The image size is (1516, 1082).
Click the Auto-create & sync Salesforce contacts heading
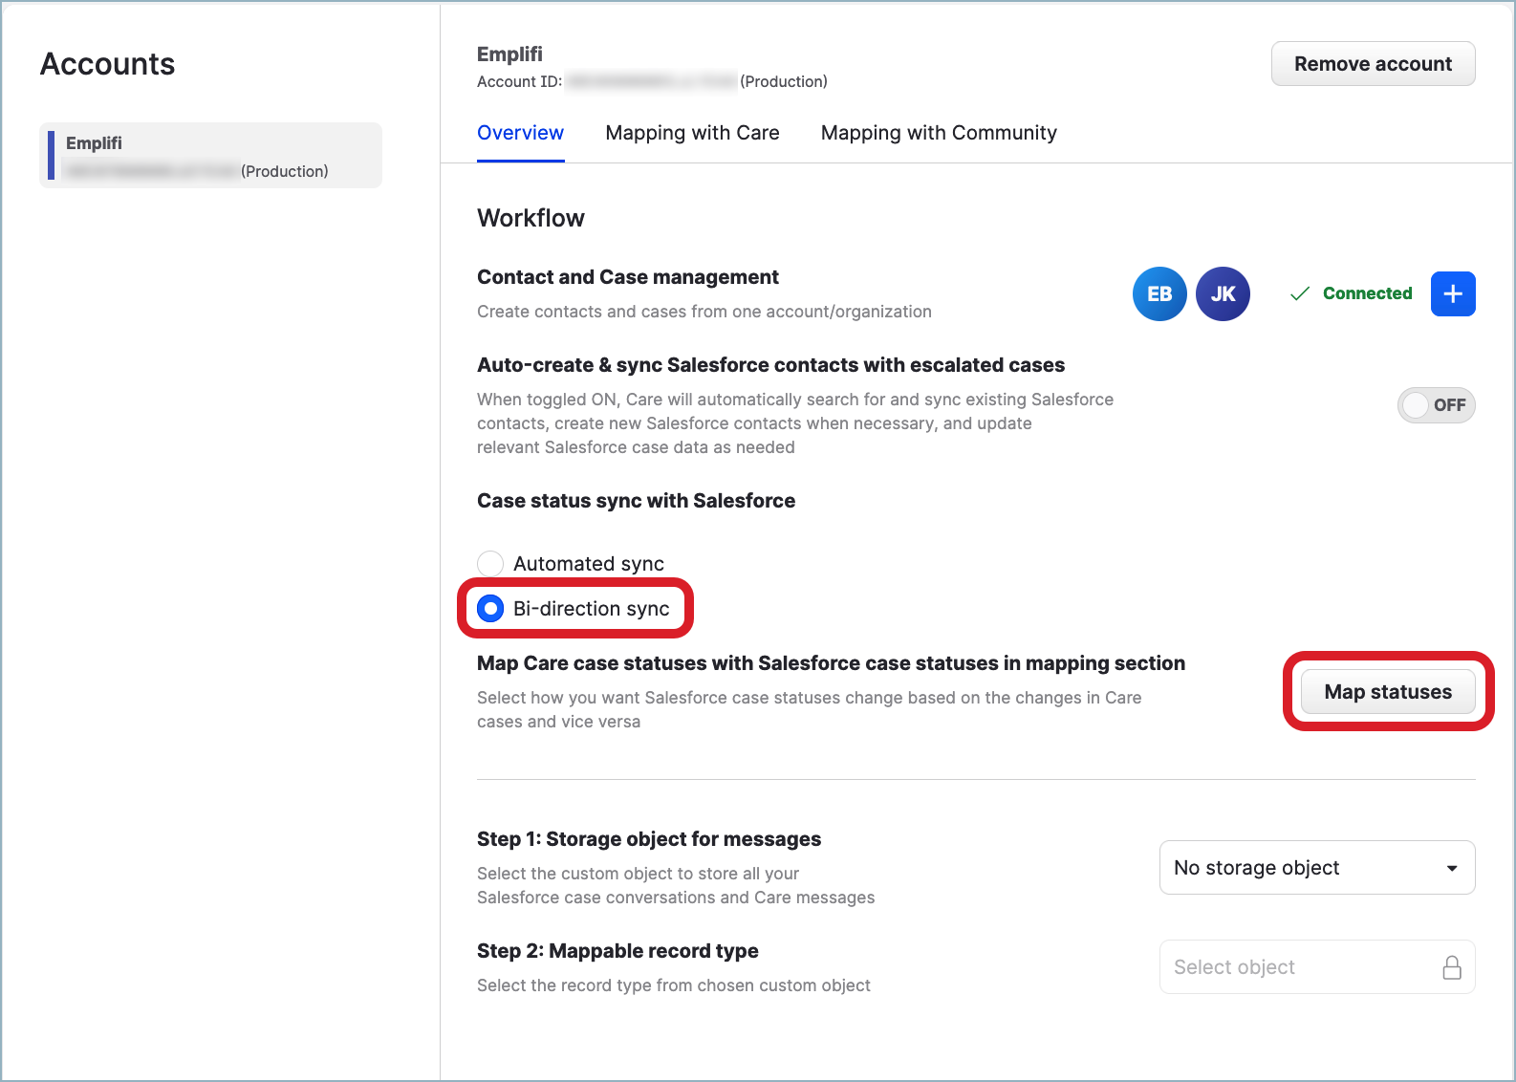coord(770,365)
